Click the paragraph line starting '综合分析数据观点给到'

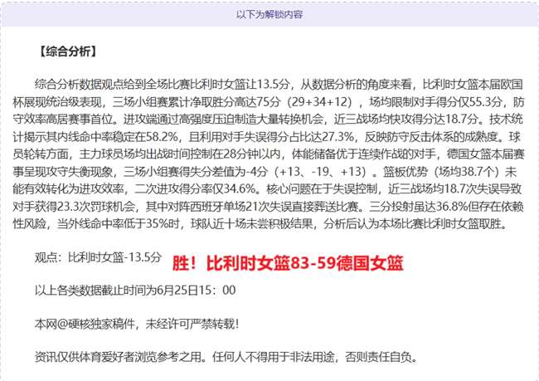coord(279,85)
